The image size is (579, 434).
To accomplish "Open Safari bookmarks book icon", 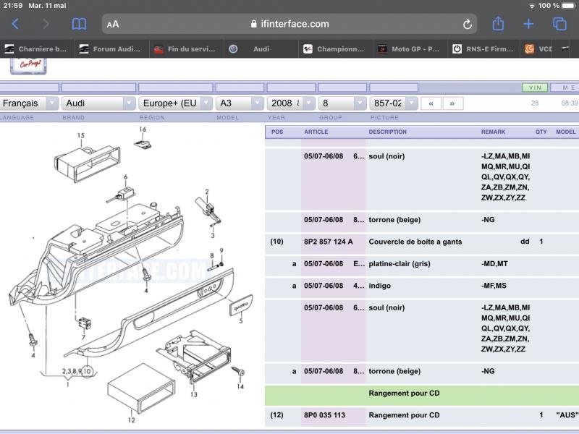I will [79, 25].
